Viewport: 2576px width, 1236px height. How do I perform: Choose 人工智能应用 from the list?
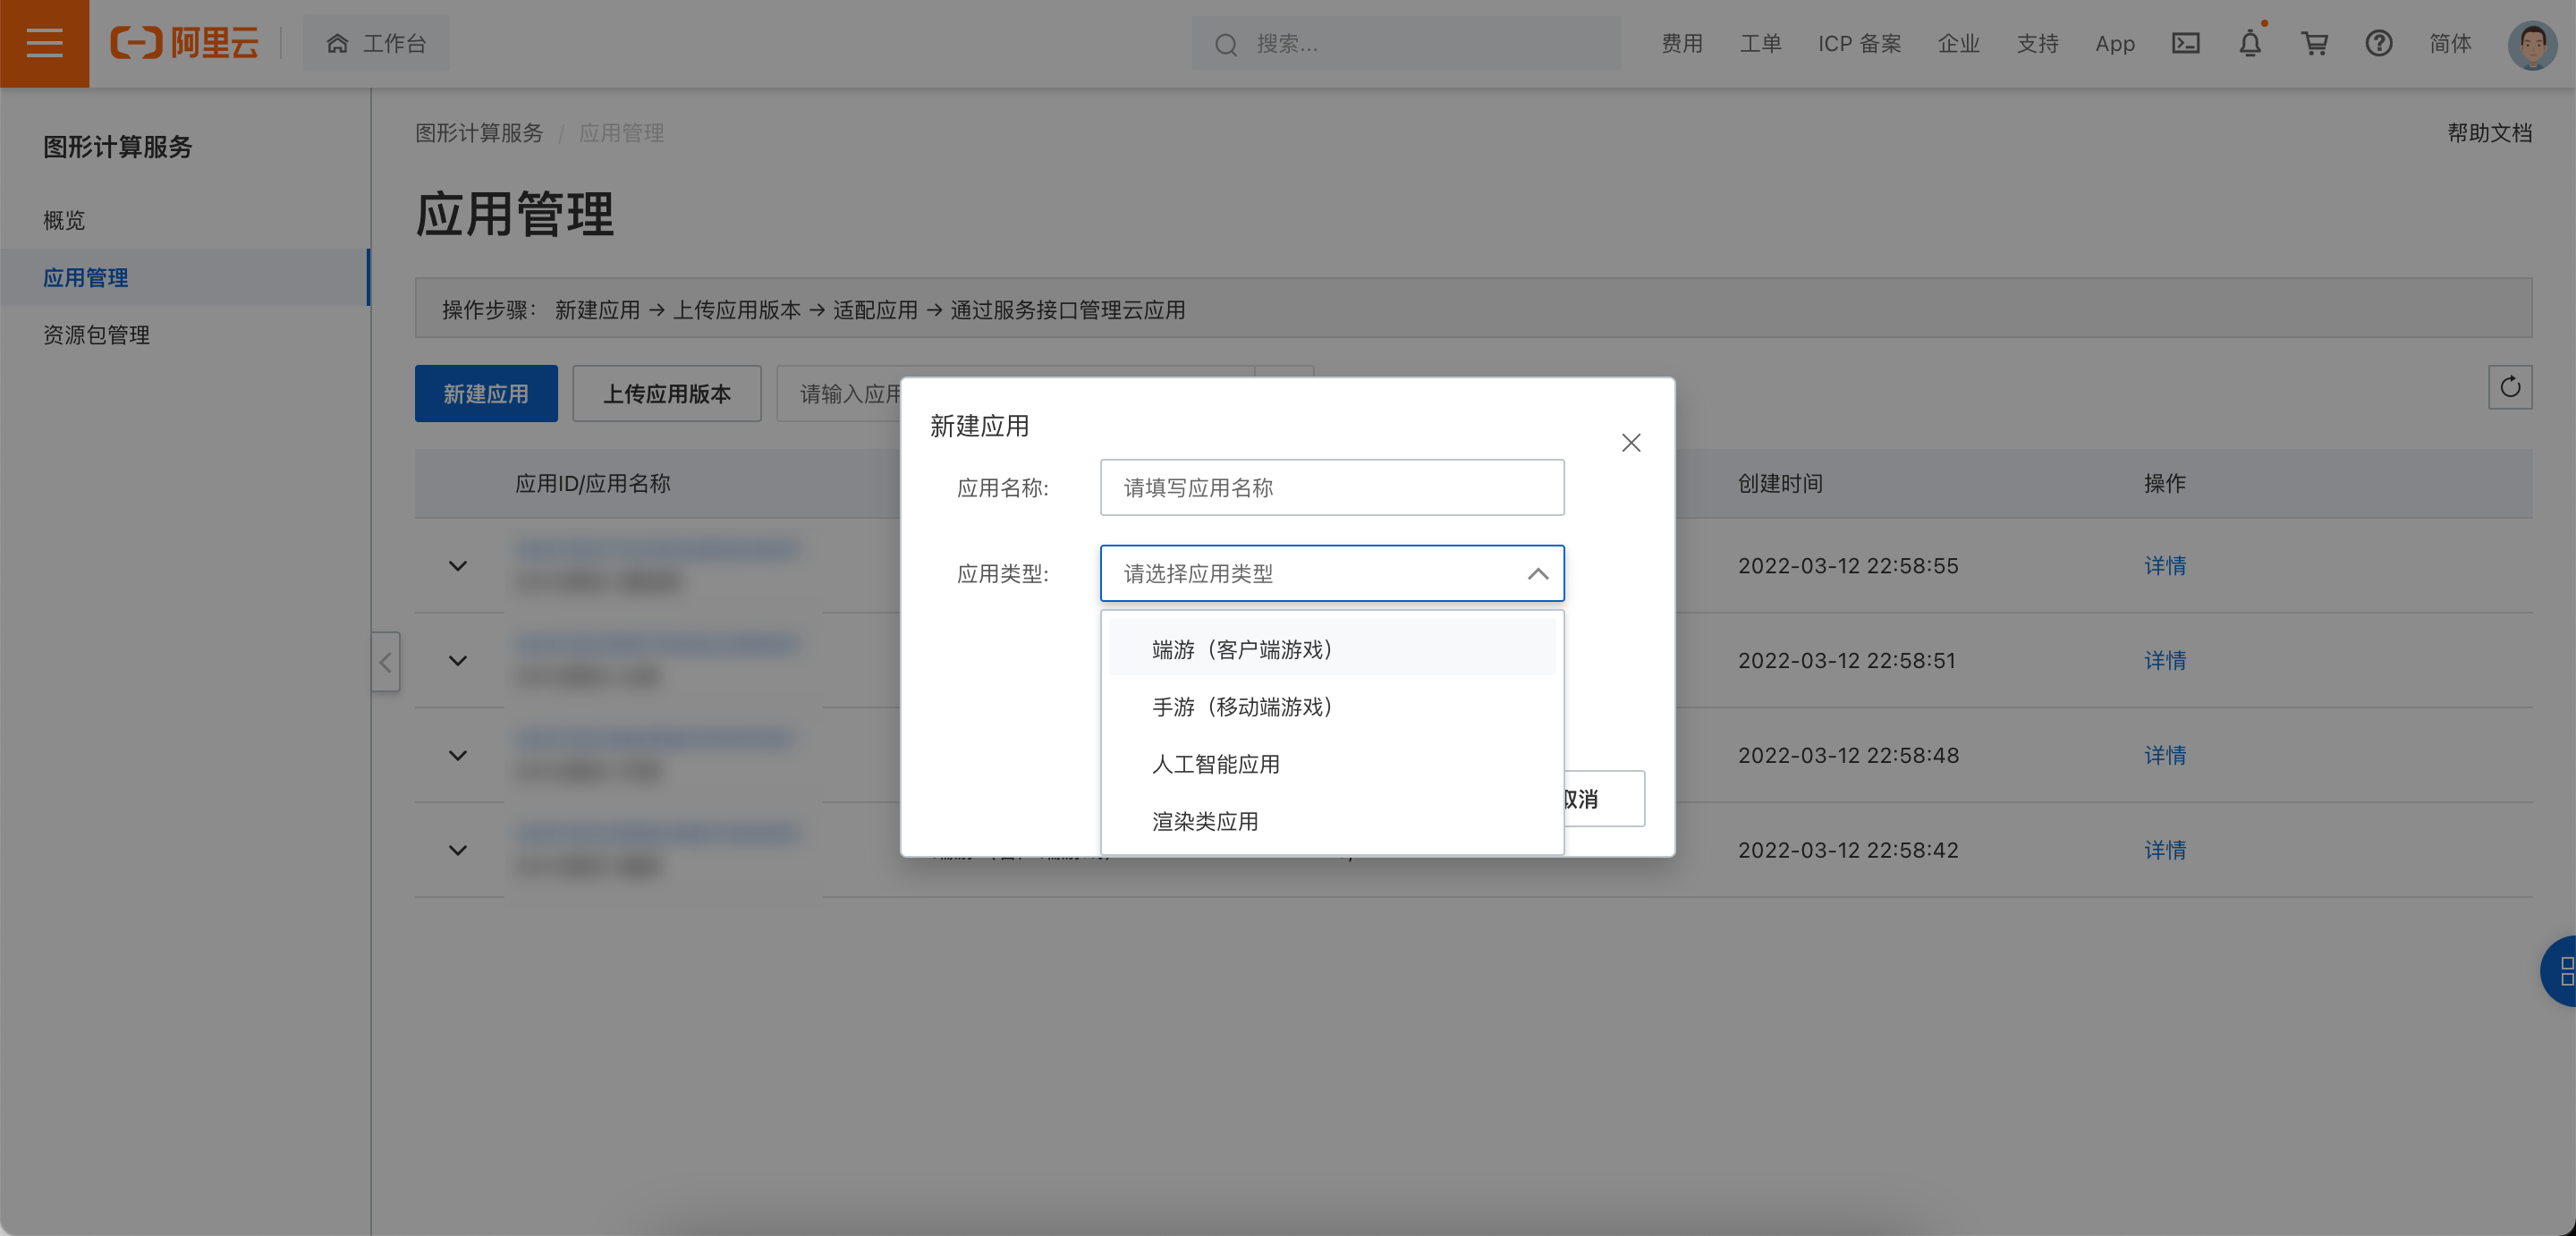[1215, 764]
